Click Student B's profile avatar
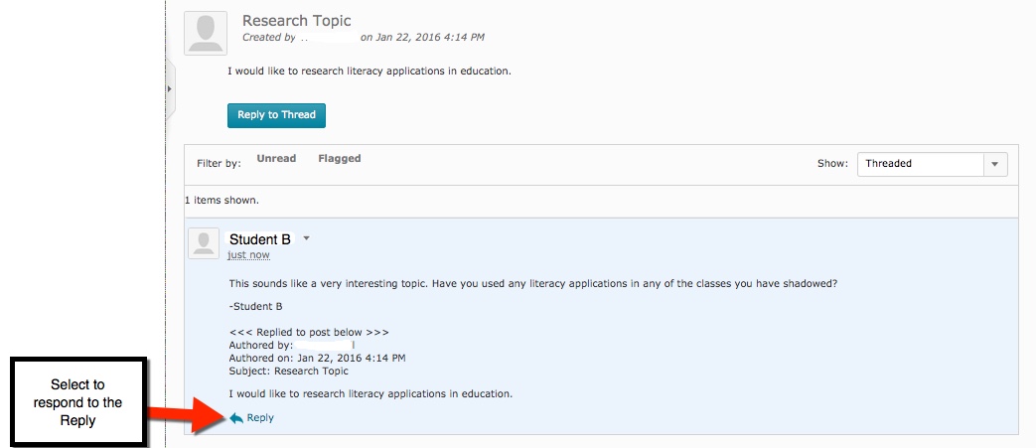 coord(204,243)
